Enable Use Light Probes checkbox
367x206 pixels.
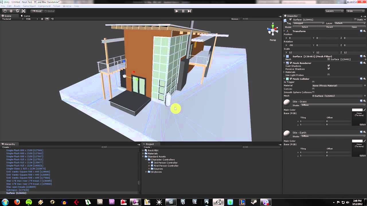[329, 75]
